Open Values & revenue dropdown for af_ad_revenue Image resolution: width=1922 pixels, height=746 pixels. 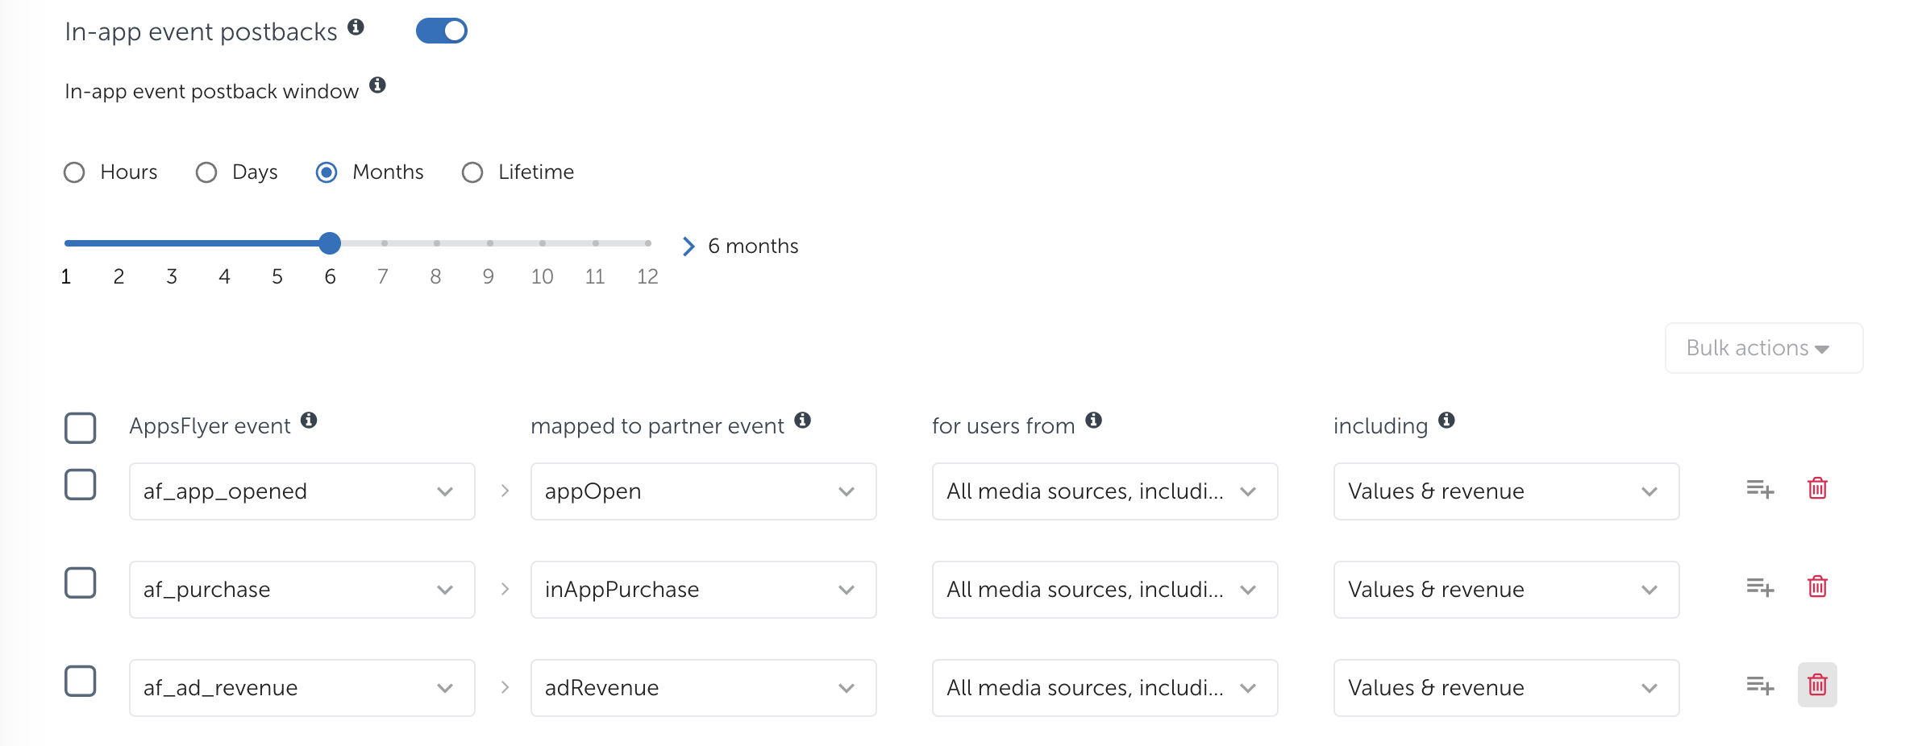pos(1506,688)
